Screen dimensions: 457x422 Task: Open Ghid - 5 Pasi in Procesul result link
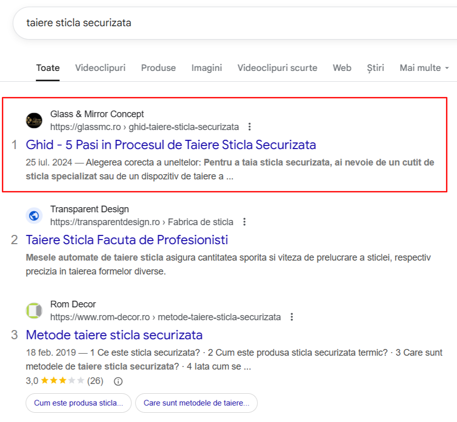171,144
